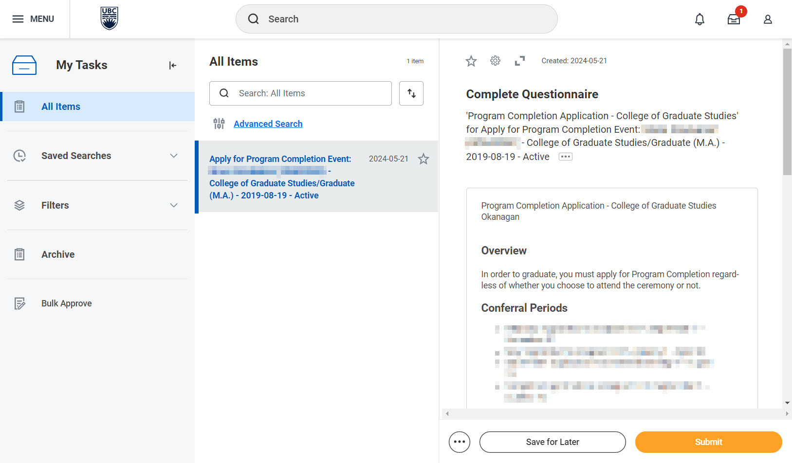Image resolution: width=792 pixels, height=463 pixels.
Task: Open Bulk Approve in the sidebar
Action: 66,303
